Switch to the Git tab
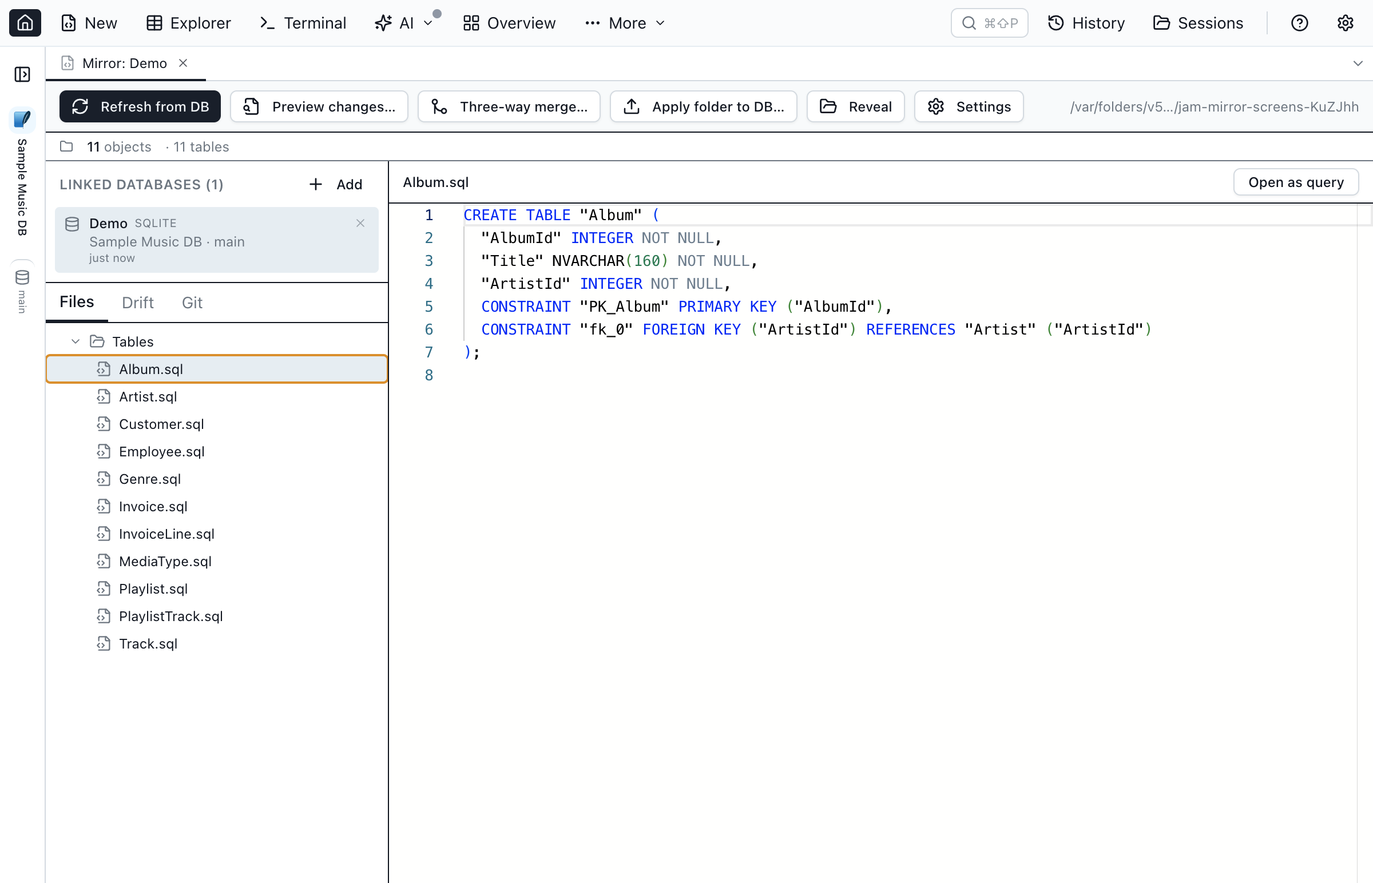 [x=192, y=302]
